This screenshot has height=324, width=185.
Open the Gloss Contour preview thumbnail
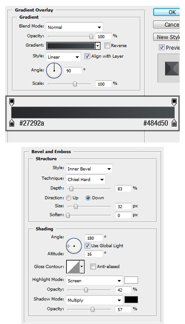point(73,267)
